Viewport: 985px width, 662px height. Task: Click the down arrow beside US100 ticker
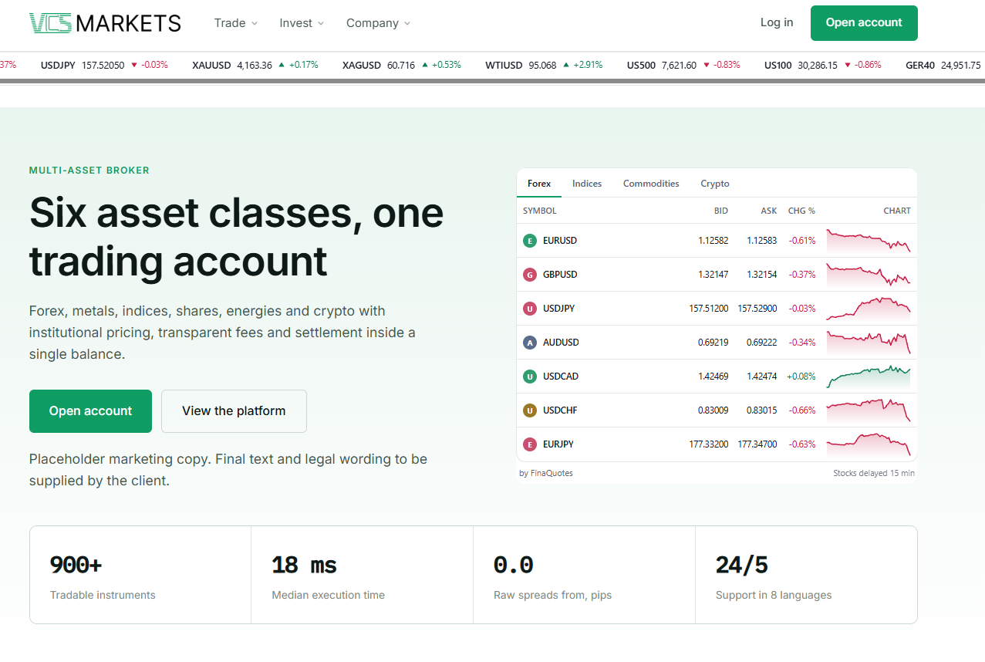click(848, 66)
